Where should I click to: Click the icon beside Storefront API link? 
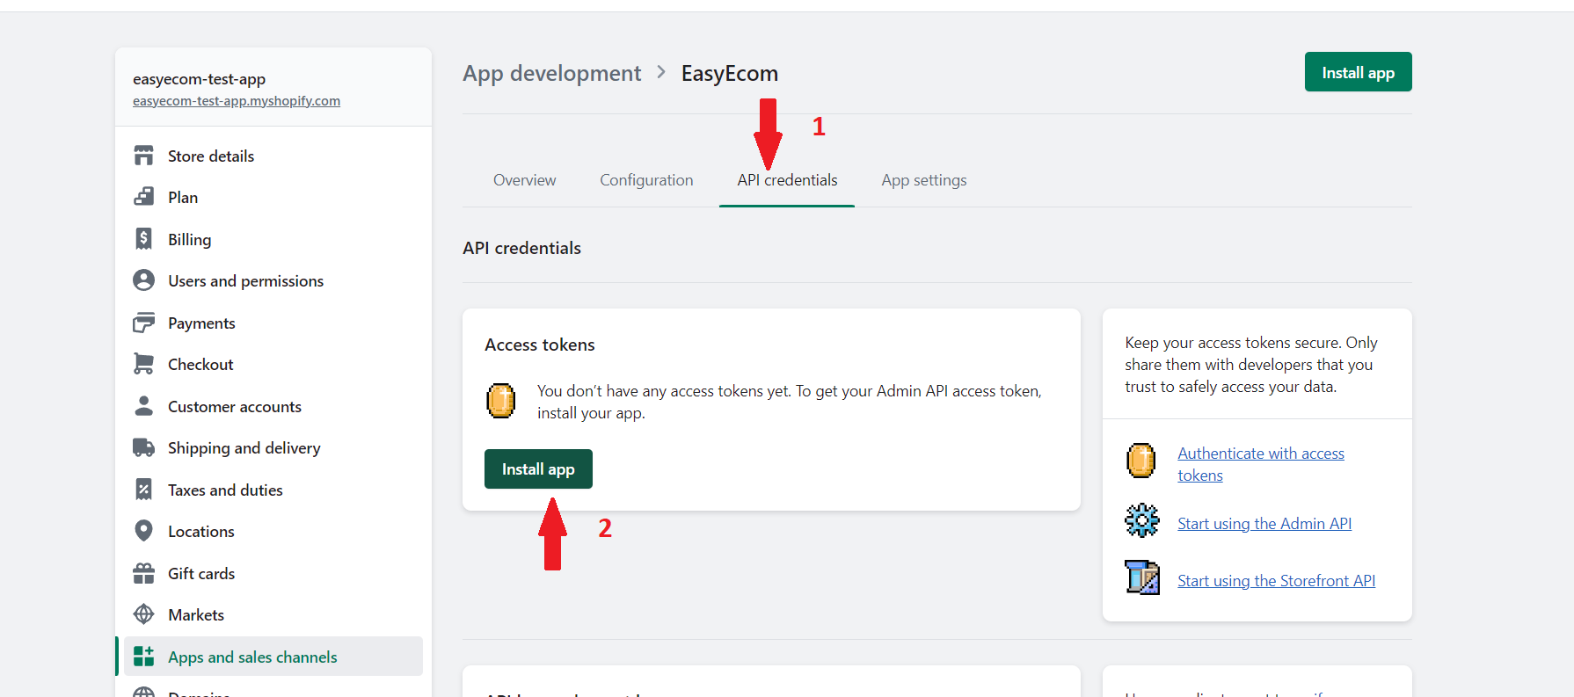1142,577
